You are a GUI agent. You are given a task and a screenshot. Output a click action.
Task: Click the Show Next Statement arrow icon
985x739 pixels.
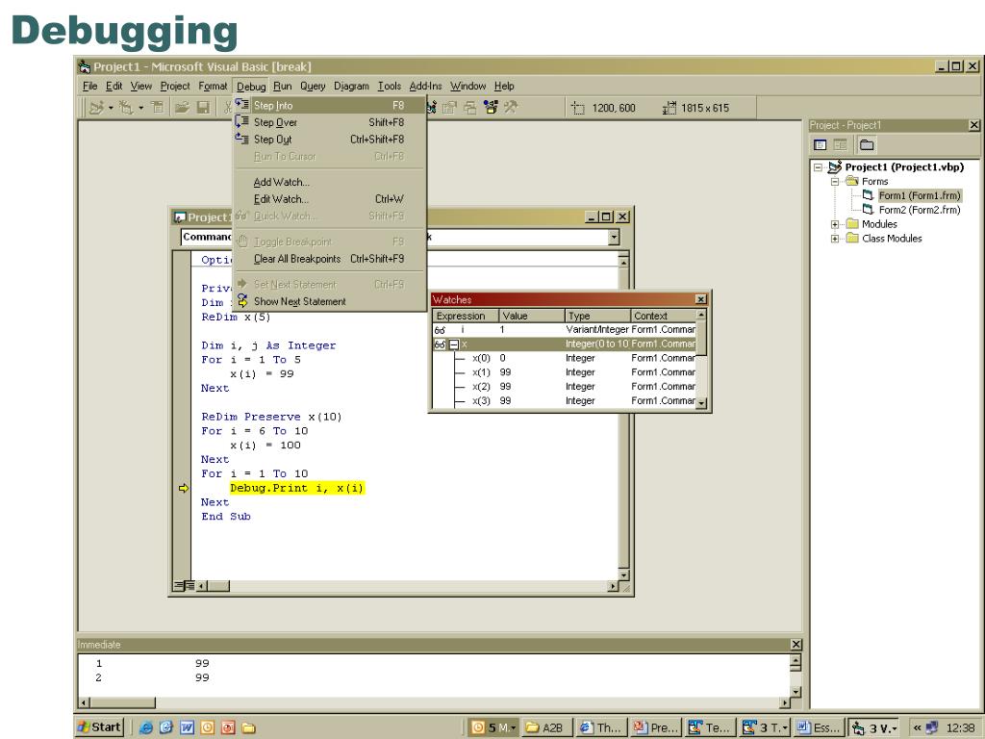242,301
